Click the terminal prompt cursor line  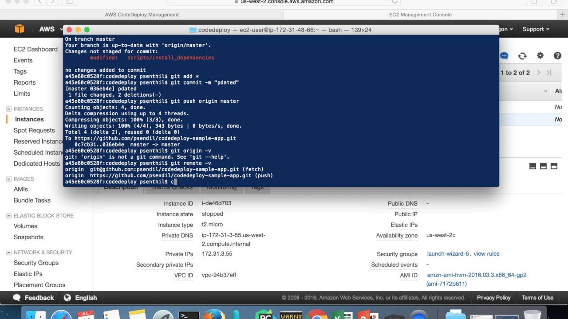(x=121, y=182)
